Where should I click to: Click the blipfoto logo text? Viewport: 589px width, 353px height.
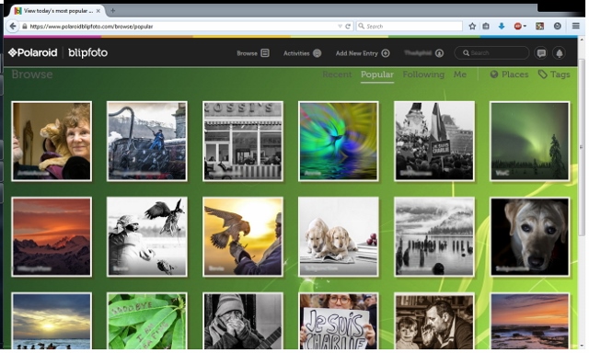point(88,53)
